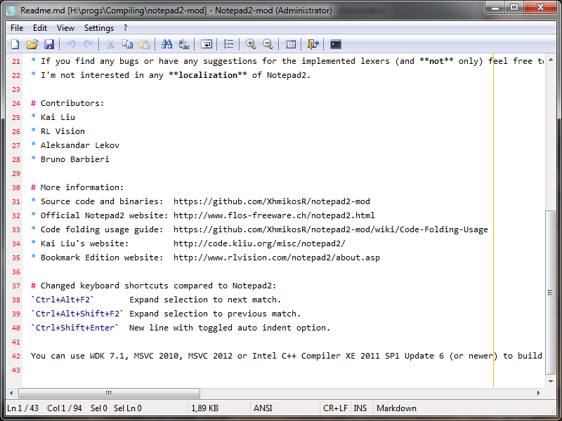Open Find with the binoculars icon
The width and height of the screenshot is (562, 421).
click(x=166, y=44)
